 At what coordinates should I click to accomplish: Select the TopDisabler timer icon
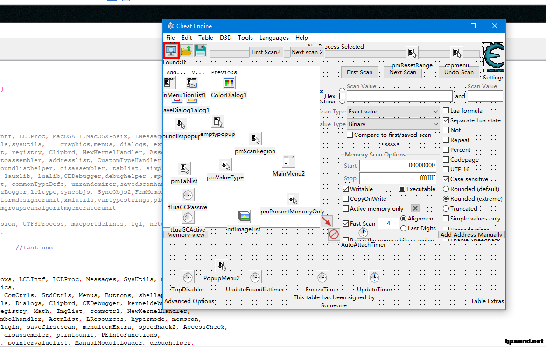(188, 278)
